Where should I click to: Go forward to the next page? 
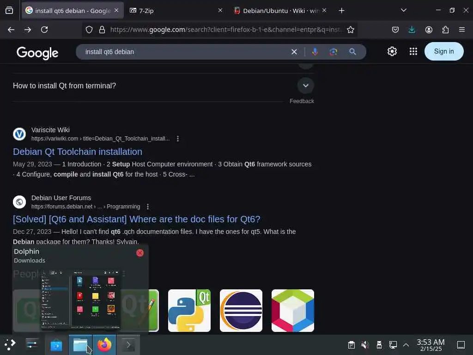[28, 30]
